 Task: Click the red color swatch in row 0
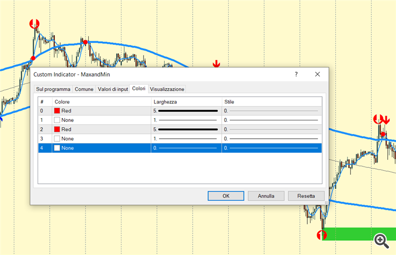pos(57,111)
